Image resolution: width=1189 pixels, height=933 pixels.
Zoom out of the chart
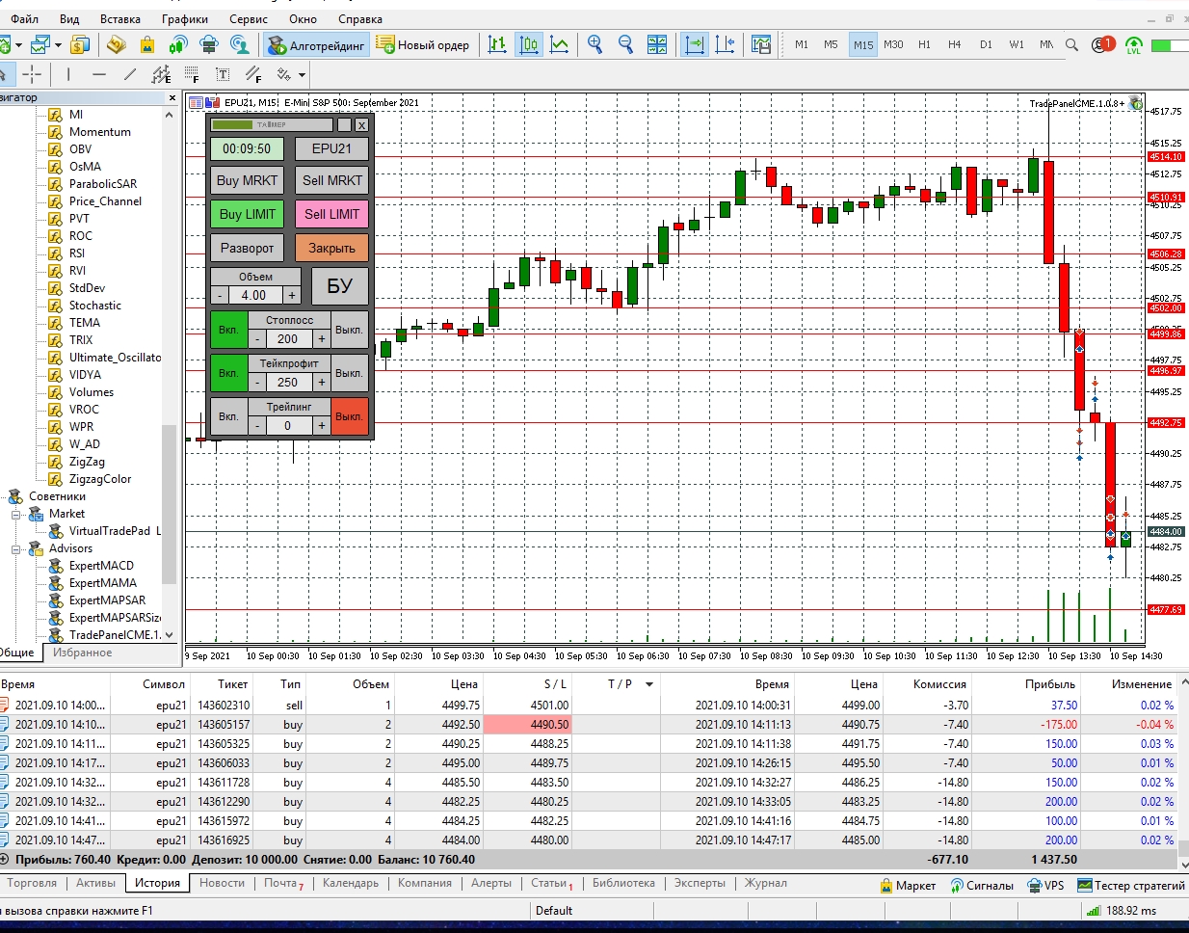[x=625, y=44]
